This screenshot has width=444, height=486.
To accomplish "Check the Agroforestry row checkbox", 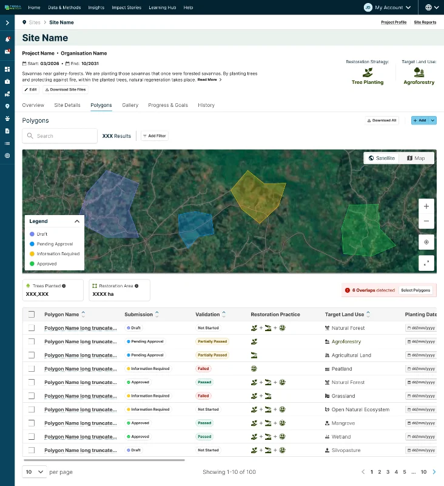I will point(32,341).
